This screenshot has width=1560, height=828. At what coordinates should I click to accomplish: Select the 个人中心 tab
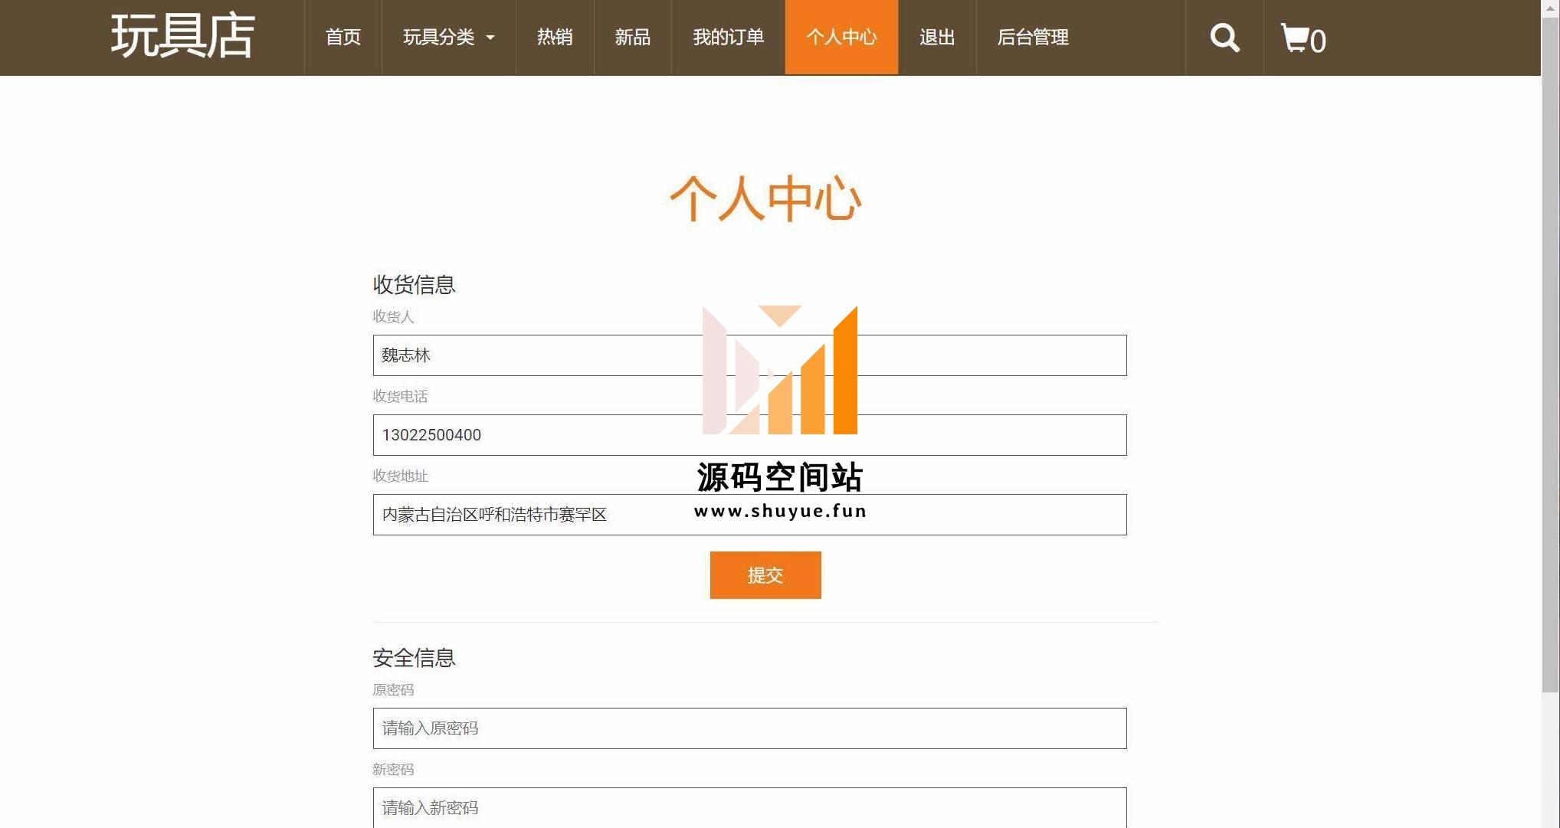pos(841,37)
